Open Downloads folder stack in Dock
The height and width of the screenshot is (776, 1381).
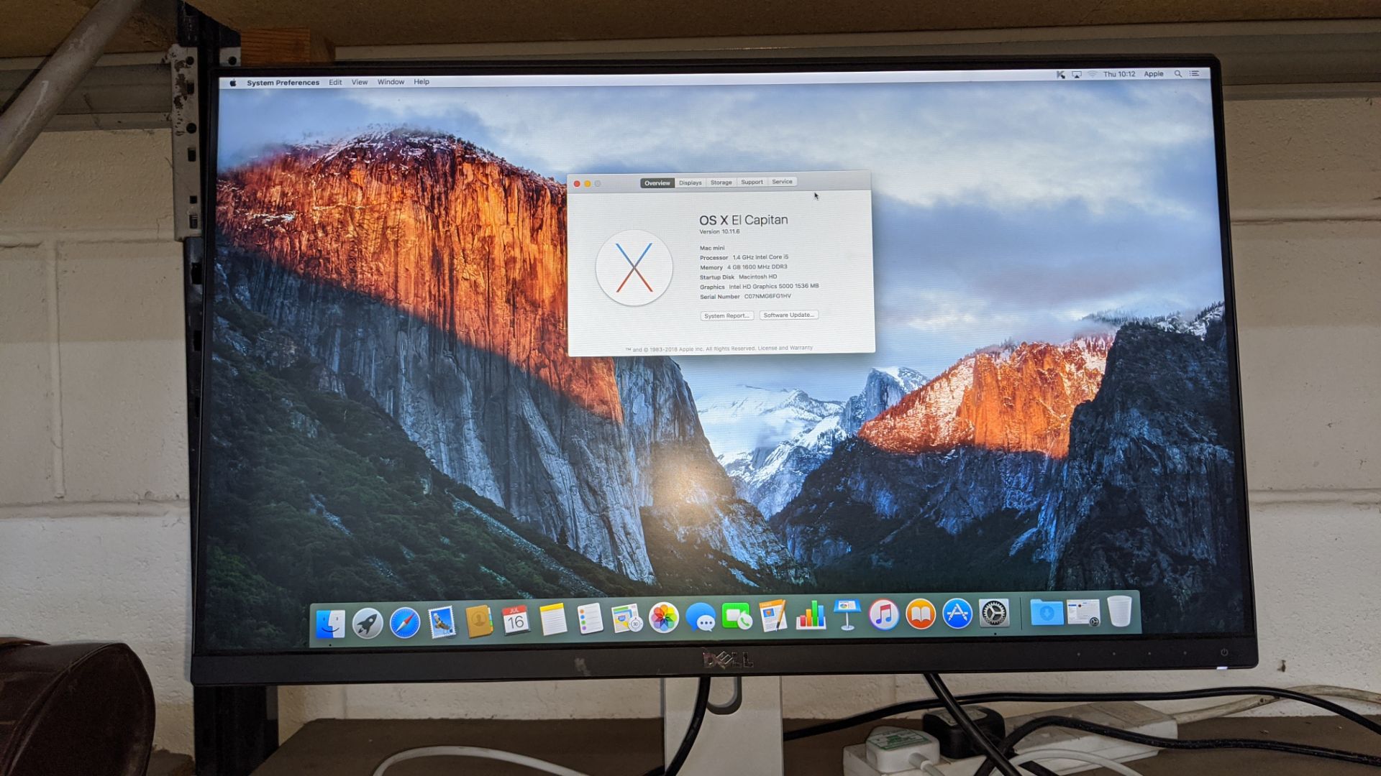coord(1047,613)
